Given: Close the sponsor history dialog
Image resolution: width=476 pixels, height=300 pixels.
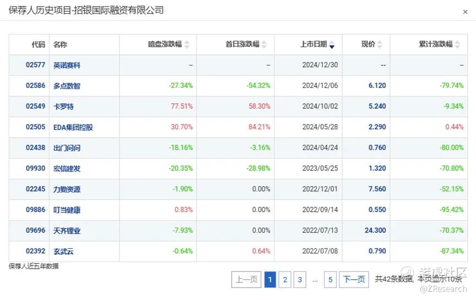Looking at the screenshot, I should tap(465, 12).
